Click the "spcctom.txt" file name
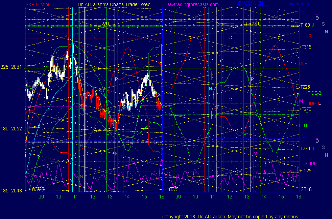Viewport: 332px width, 219px height. [x=299, y=4]
